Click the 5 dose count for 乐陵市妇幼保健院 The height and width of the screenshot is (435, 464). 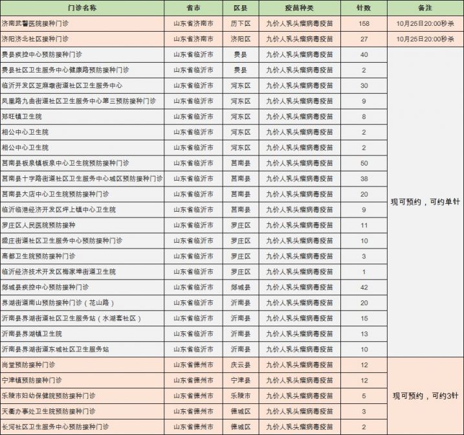[364, 396]
